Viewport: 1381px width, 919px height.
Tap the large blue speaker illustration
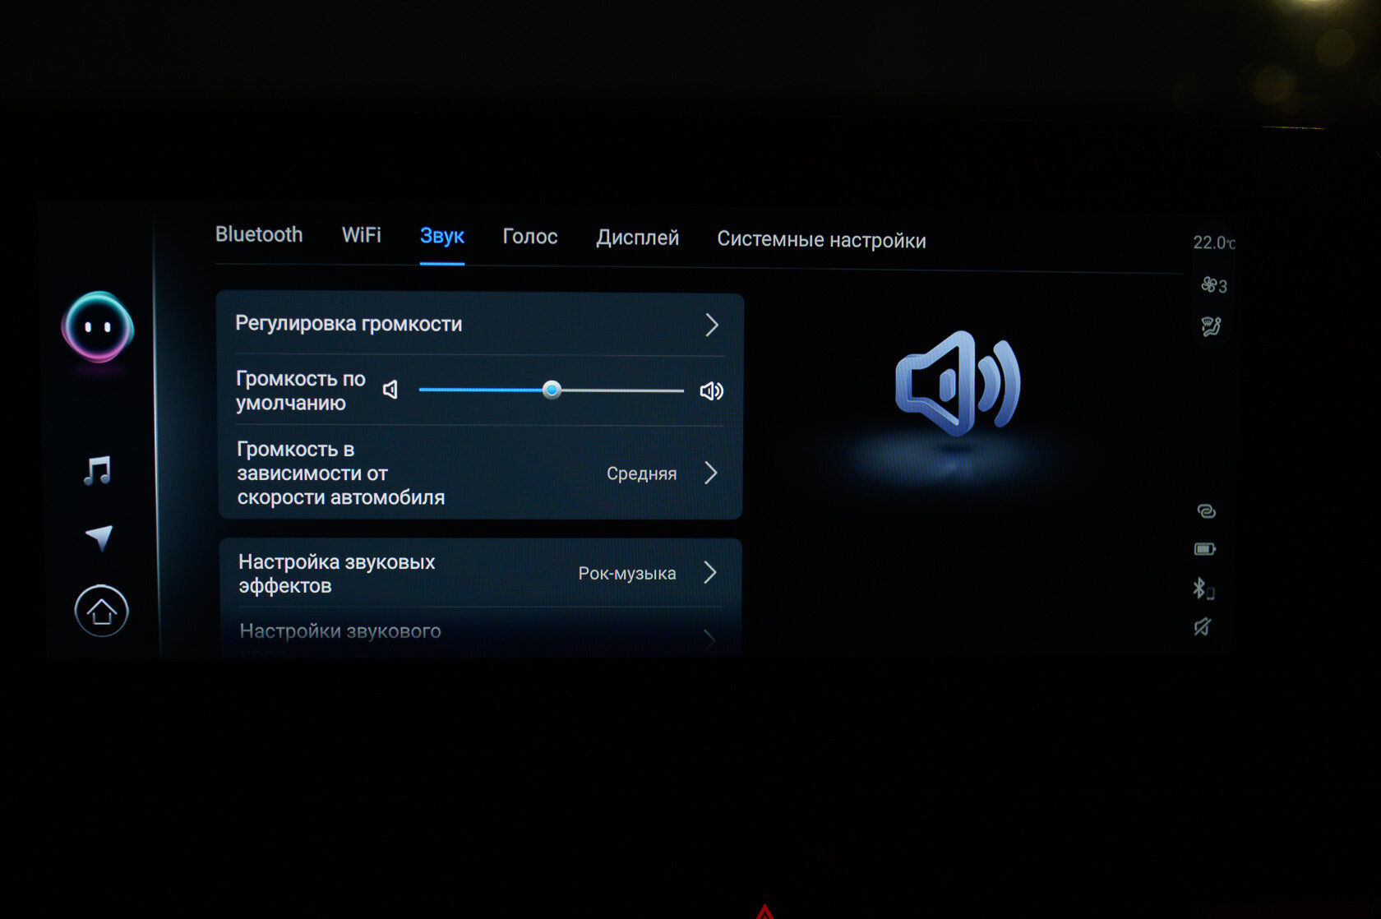click(x=958, y=383)
